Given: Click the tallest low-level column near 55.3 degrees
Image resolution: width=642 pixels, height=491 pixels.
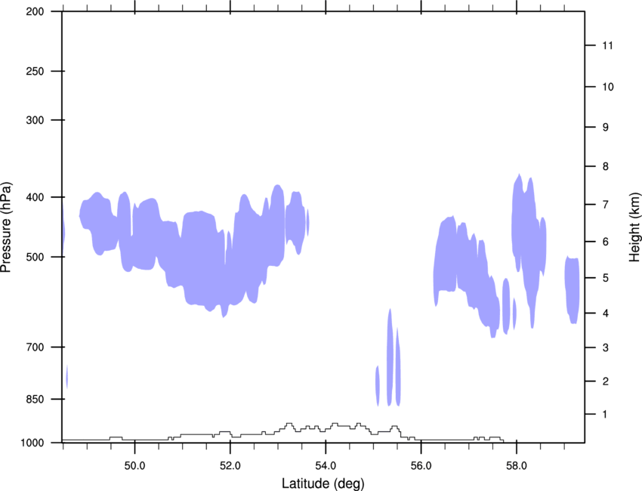Looking at the screenshot, I should pyautogui.click(x=390, y=357).
